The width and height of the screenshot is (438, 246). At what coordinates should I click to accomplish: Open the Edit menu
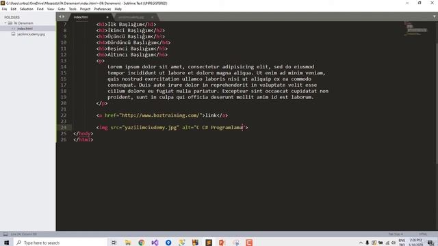[x=14, y=9]
